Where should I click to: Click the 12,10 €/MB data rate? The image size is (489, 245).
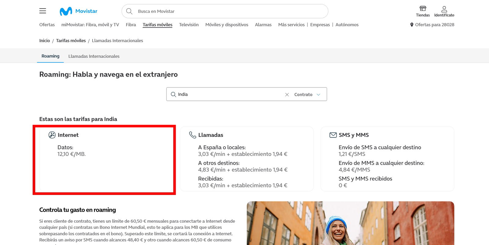(x=72, y=154)
